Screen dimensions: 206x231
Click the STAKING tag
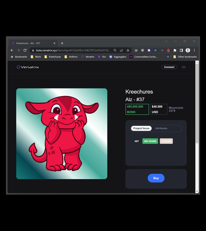coord(166,141)
